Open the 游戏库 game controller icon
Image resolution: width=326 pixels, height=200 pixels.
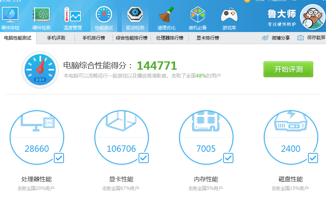(x=229, y=15)
